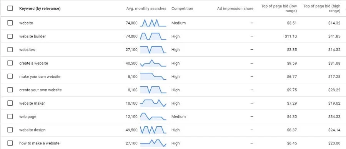Viewport: 346px width, 149px height.
Task: Open the "website design" trend sparkline
Action: tap(153, 130)
